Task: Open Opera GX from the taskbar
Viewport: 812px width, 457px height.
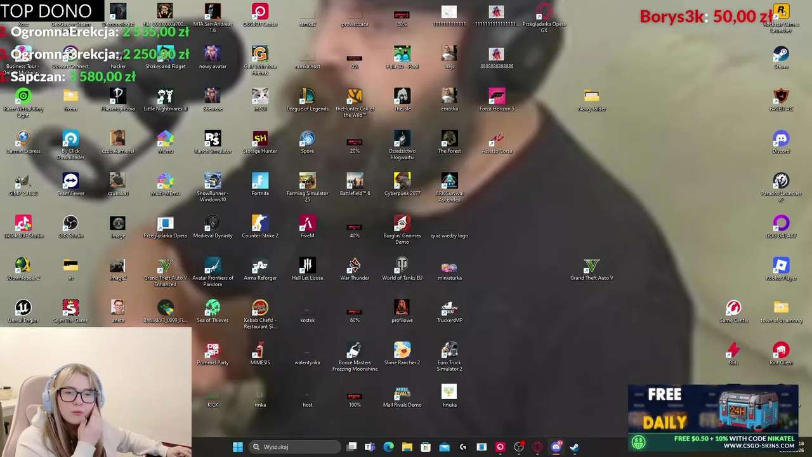Action: pos(537,447)
